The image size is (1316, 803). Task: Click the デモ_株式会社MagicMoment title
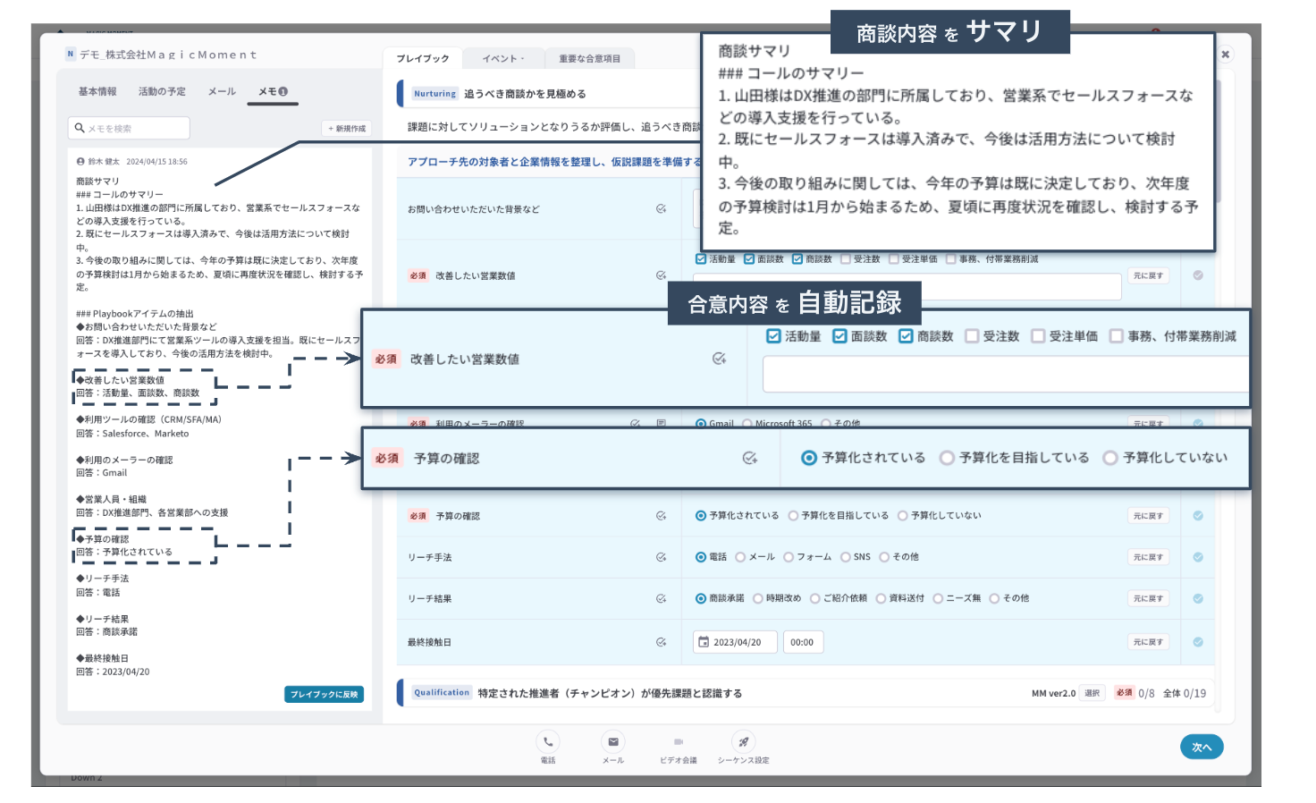point(168,55)
